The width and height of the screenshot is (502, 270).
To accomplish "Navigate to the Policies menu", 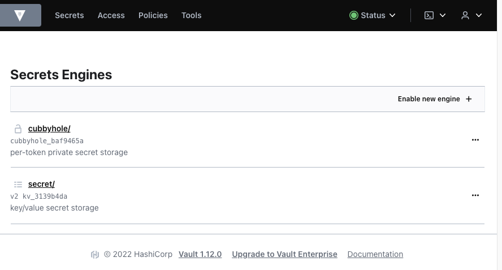I will pyautogui.click(x=153, y=15).
